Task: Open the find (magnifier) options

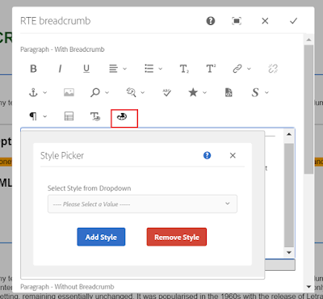Action: coord(99,92)
